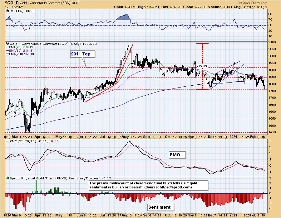Click the 2000 price axis label

tap(272, 56)
